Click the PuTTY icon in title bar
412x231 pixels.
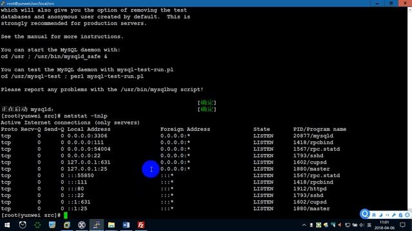pos(3,3)
